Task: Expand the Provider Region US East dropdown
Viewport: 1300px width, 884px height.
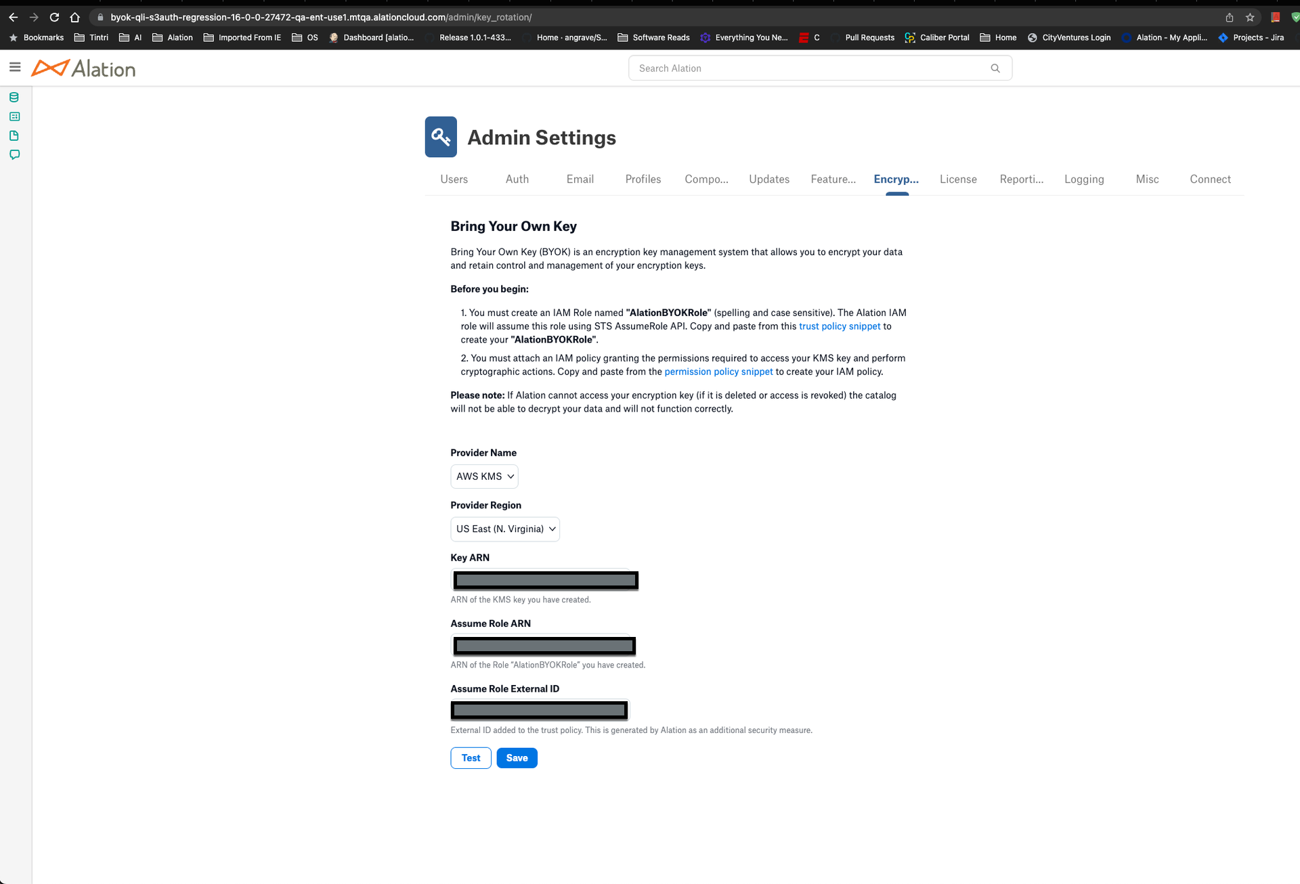Action: (x=505, y=528)
